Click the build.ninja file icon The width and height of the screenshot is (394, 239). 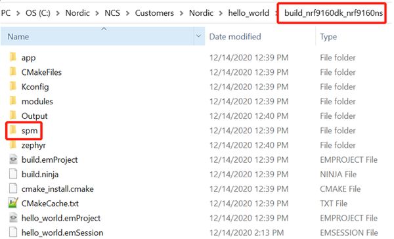[x=13, y=174]
